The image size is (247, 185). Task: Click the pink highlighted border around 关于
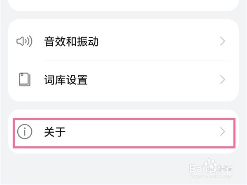tap(123, 119)
